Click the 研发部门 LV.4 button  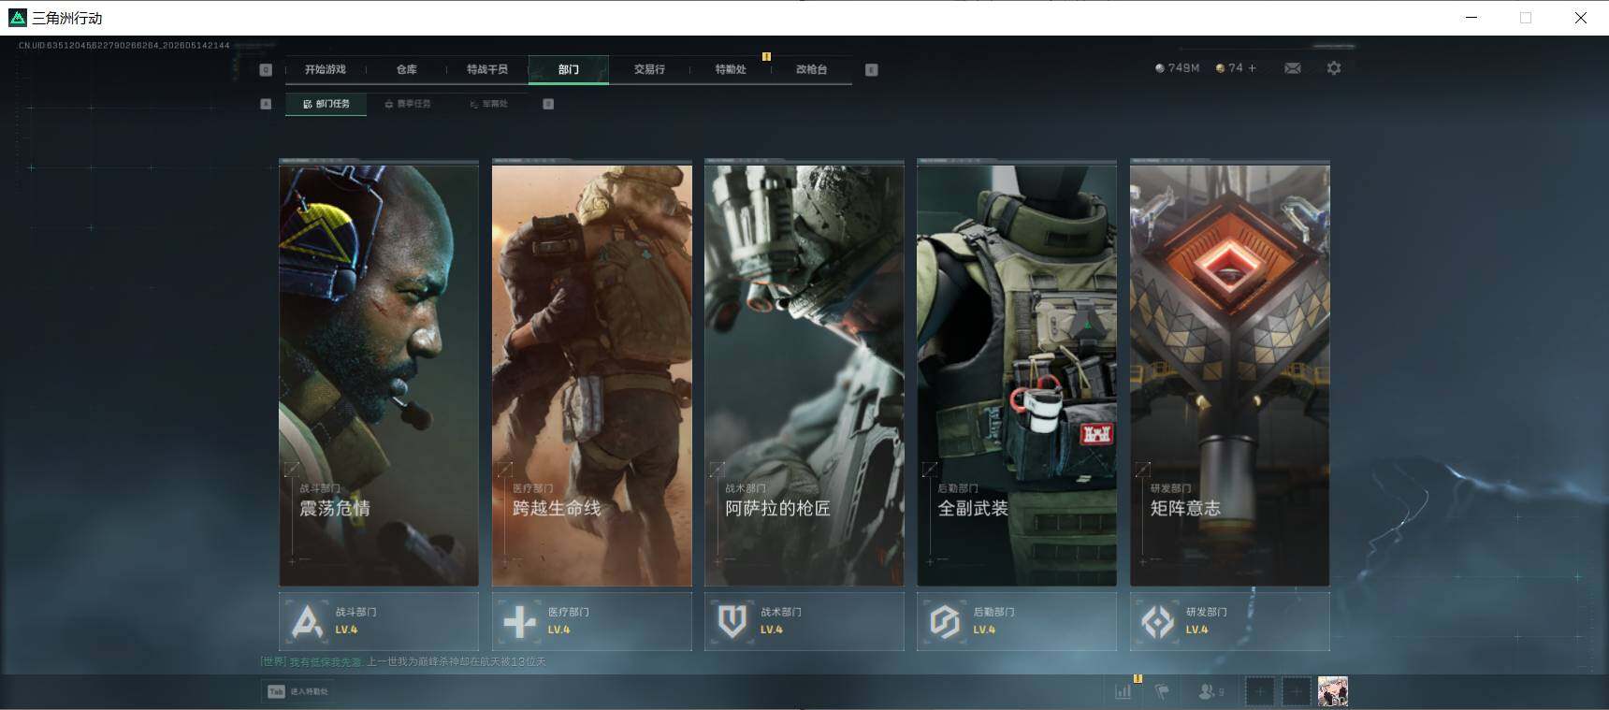click(1230, 621)
